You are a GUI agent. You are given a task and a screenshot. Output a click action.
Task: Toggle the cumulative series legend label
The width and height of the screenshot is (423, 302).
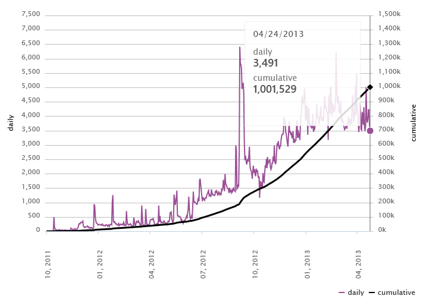tap(396, 292)
